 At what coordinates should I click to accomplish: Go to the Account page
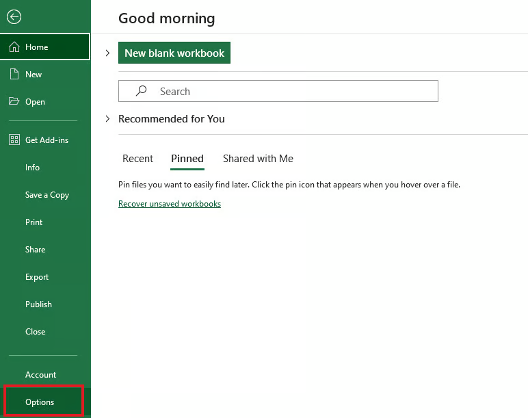click(x=40, y=375)
